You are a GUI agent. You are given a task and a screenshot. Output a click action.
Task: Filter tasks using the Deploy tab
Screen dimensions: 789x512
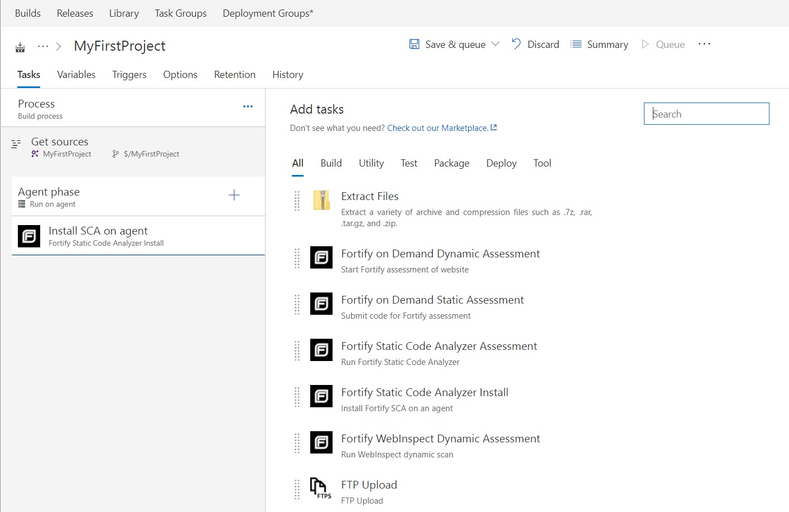[501, 163]
